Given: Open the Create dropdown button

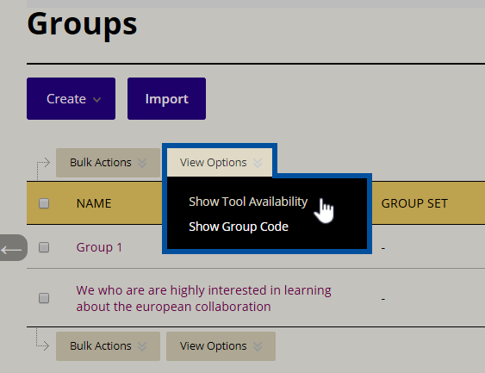Looking at the screenshot, I should (72, 99).
